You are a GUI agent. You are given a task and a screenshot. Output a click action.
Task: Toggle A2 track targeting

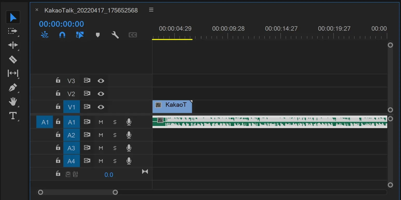[x=72, y=135]
